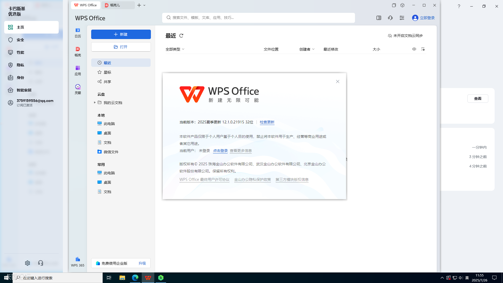The height and width of the screenshot is (283, 503).
Task: Open the WPS settings sliders icon
Action: [x=402, y=18]
